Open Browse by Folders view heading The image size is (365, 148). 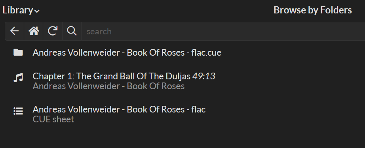(313, 10)
